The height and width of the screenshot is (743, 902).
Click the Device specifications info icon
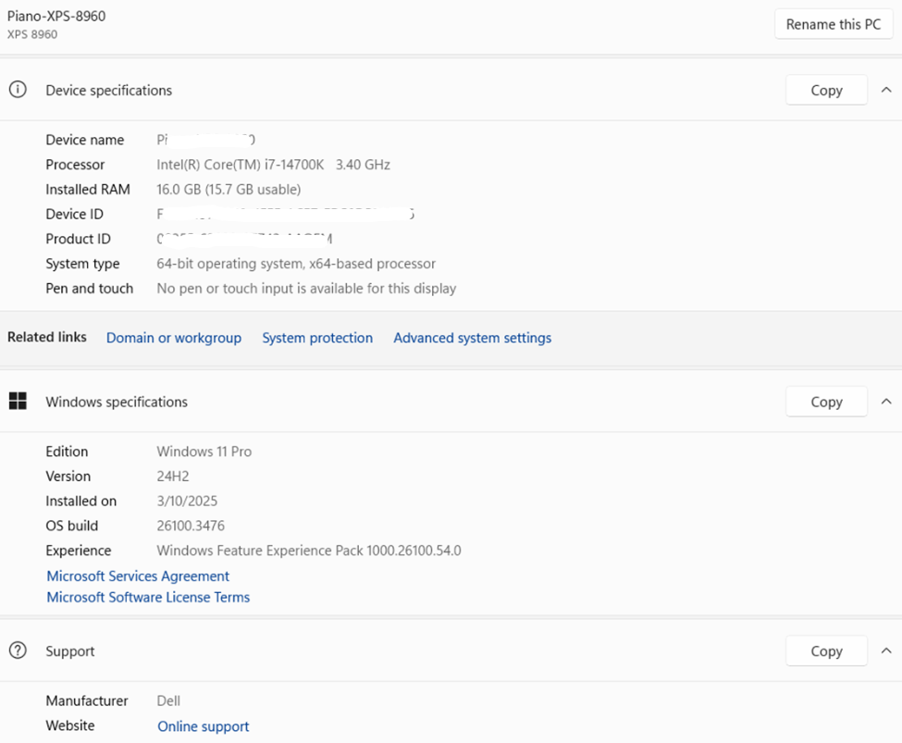pos(18,90)
